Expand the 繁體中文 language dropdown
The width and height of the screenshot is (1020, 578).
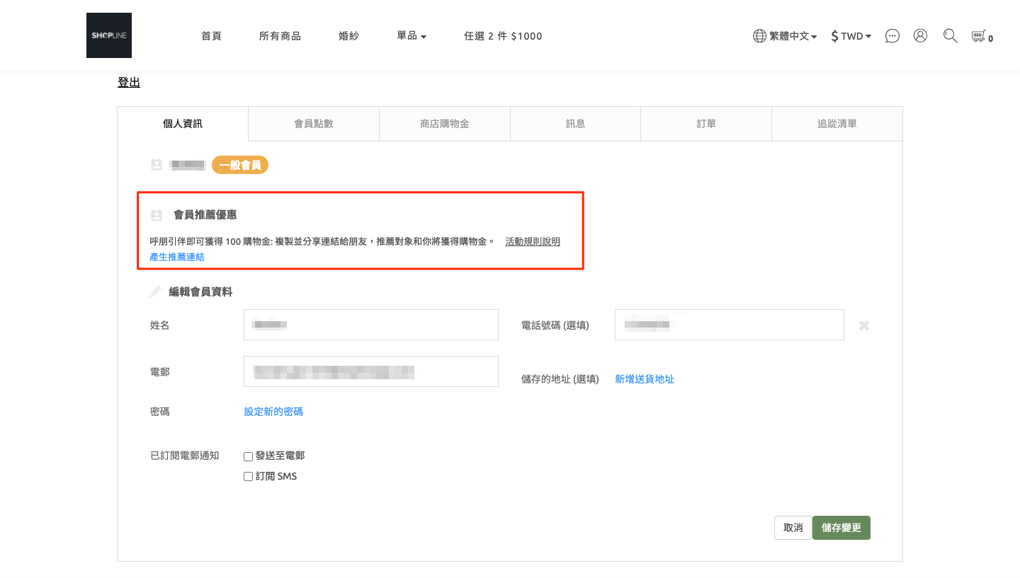[793, 35]
